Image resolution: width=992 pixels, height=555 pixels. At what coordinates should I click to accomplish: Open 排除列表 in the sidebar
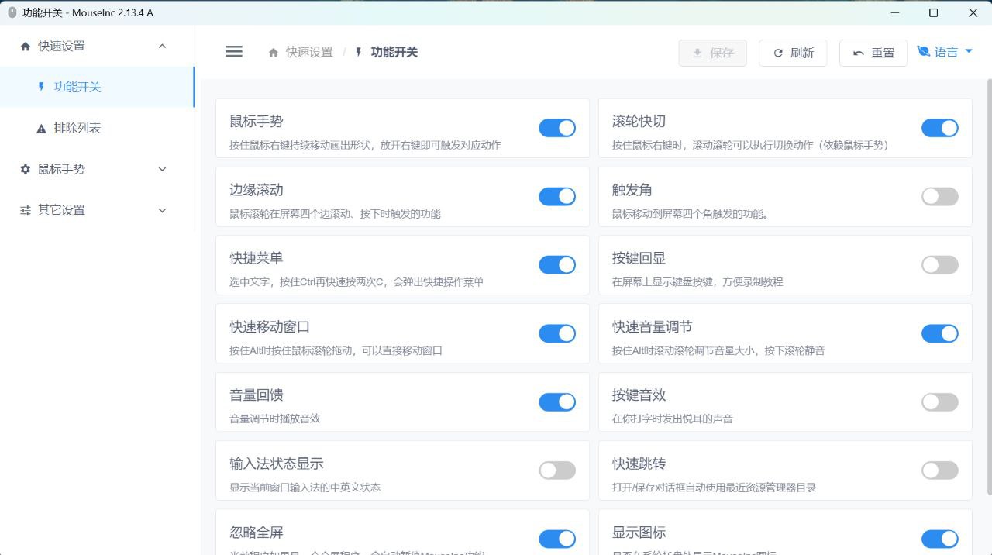tap(97, 128)
